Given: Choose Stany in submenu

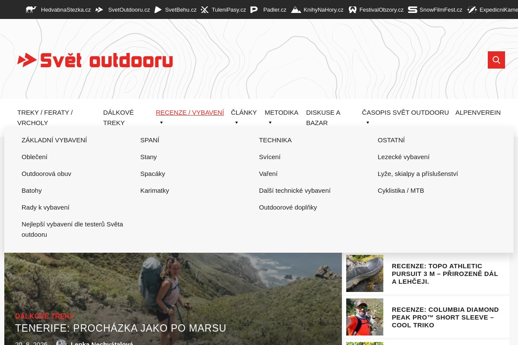Looking at the screenshot, I should click(148, 157).
